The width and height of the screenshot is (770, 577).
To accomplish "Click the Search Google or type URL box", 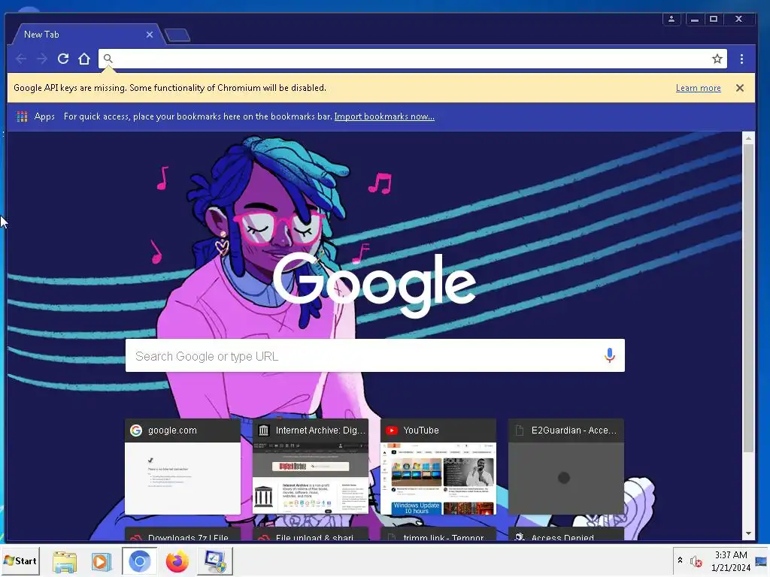I will point(374,355).
